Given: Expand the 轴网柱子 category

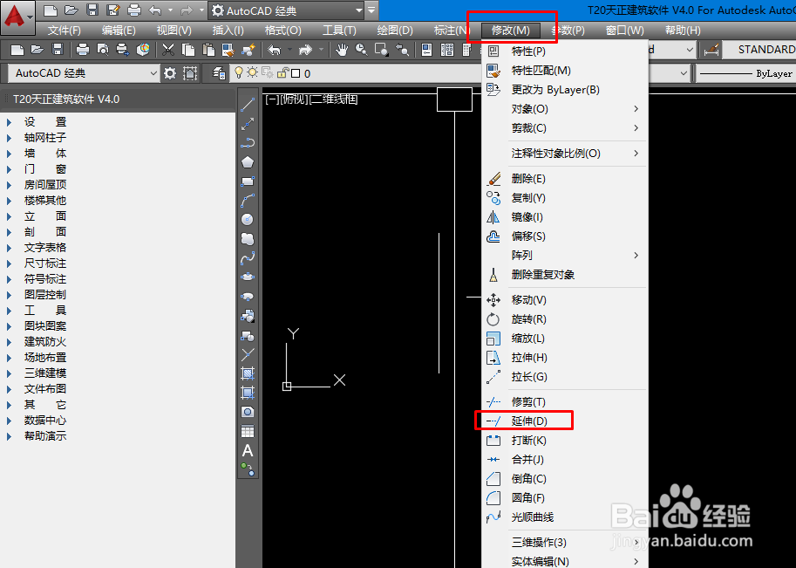Looking at the screenshot, I should [9, 138].
